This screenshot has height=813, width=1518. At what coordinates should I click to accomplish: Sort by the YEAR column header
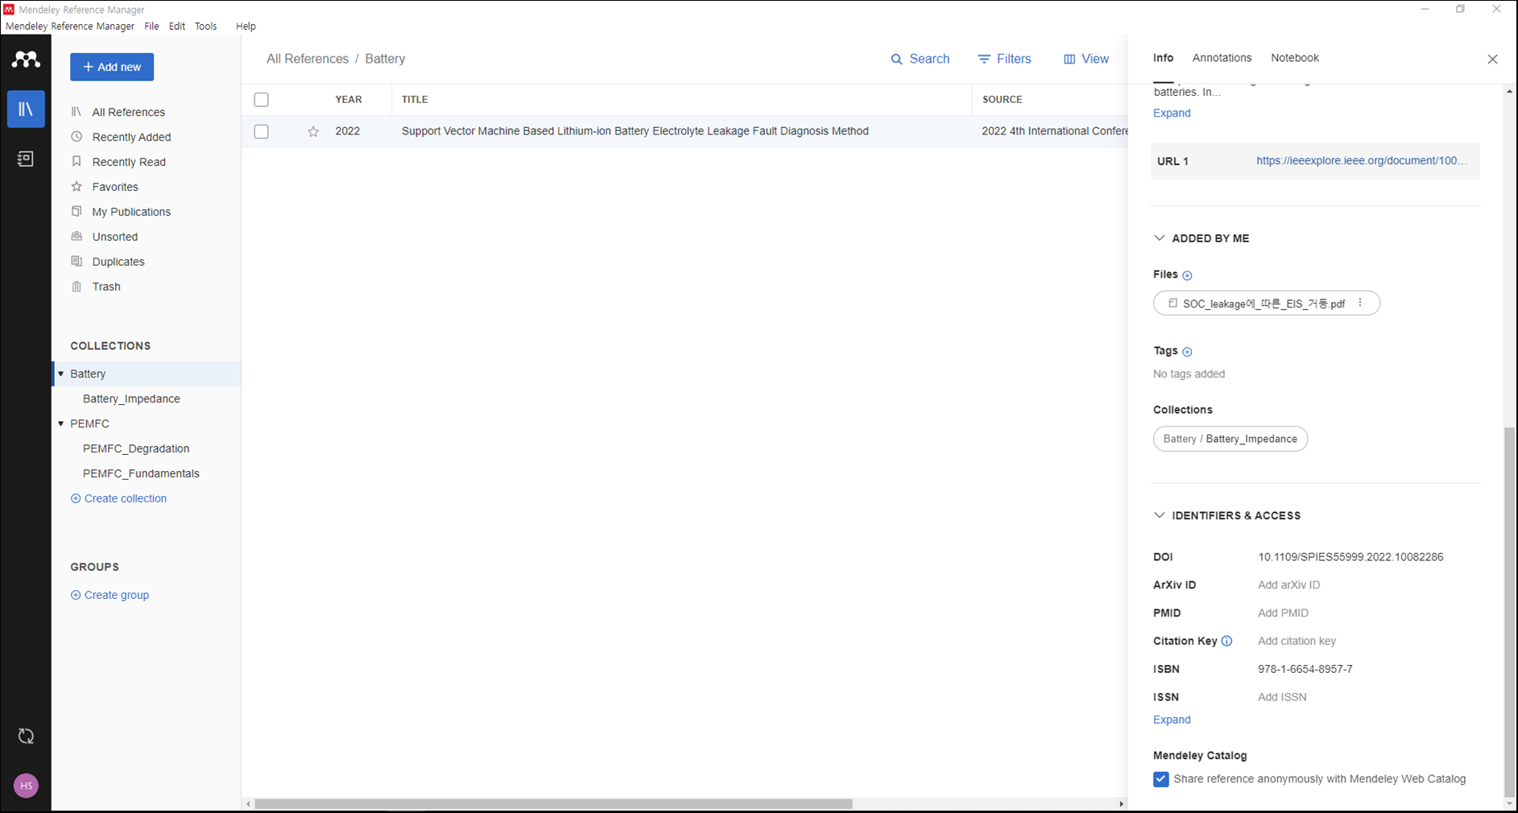349,100
